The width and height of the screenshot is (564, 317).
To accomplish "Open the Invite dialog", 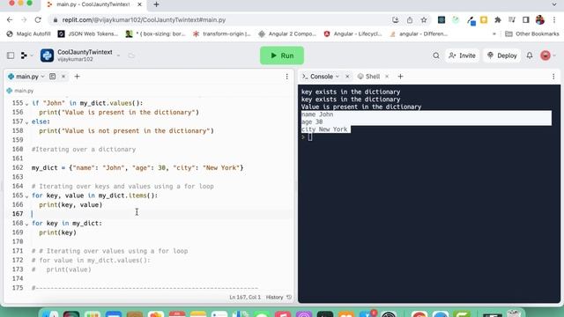I will tap(463, 55).
